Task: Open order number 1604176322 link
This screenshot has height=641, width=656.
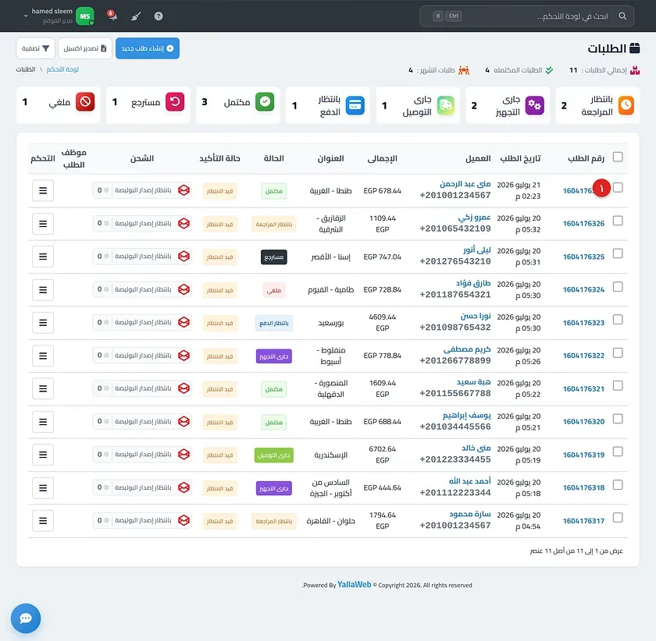Action: 583,356
